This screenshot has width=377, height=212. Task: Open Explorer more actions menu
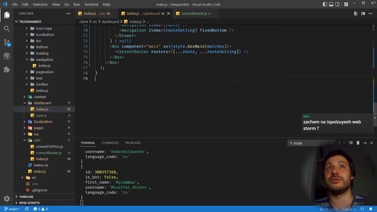[x=68, y=14]
